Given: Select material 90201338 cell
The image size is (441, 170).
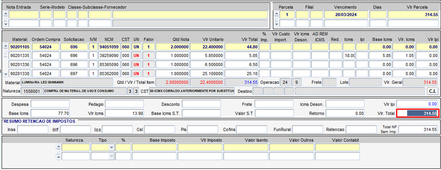Looking at the screenshot, I should 20,74.
